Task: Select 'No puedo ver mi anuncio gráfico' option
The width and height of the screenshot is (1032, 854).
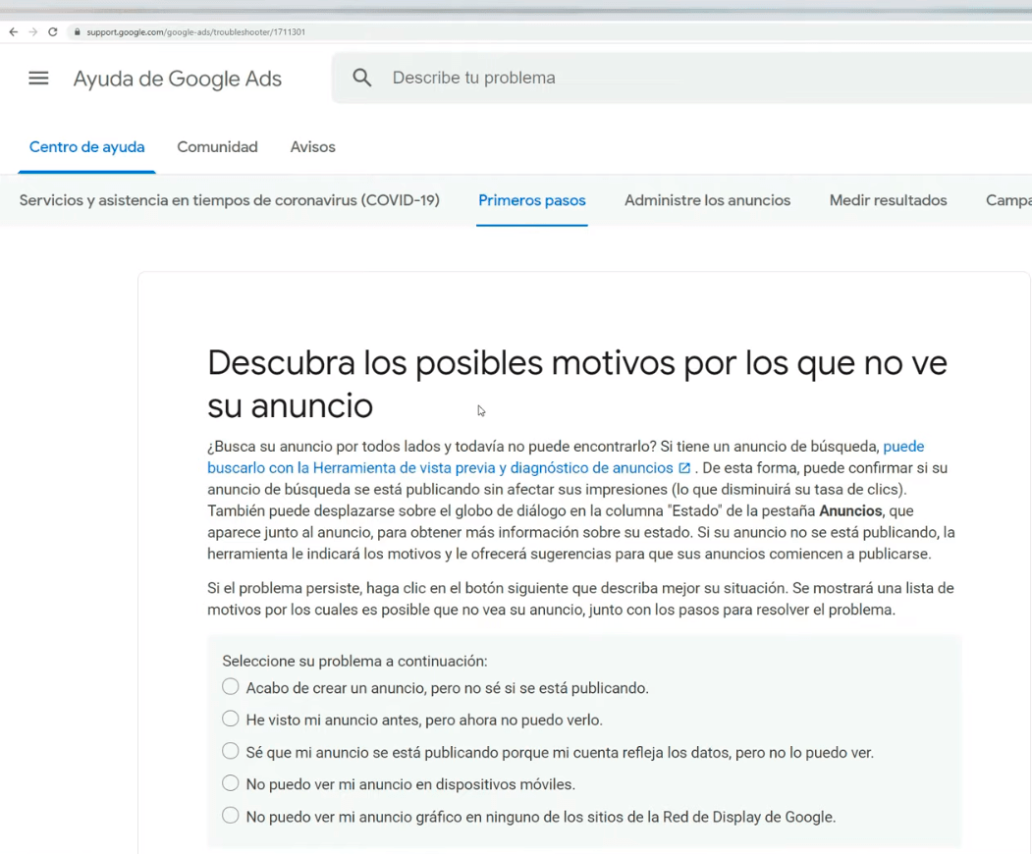Action: (231, 815)
